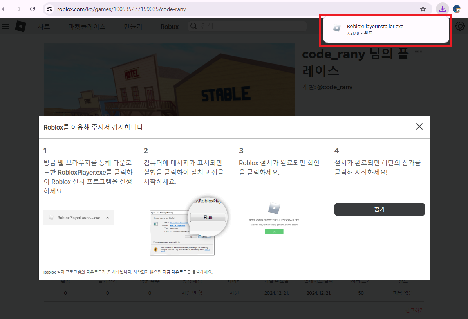Click the Run button illustration
Viewport: 468px width, 319px height.
(208, 217)
